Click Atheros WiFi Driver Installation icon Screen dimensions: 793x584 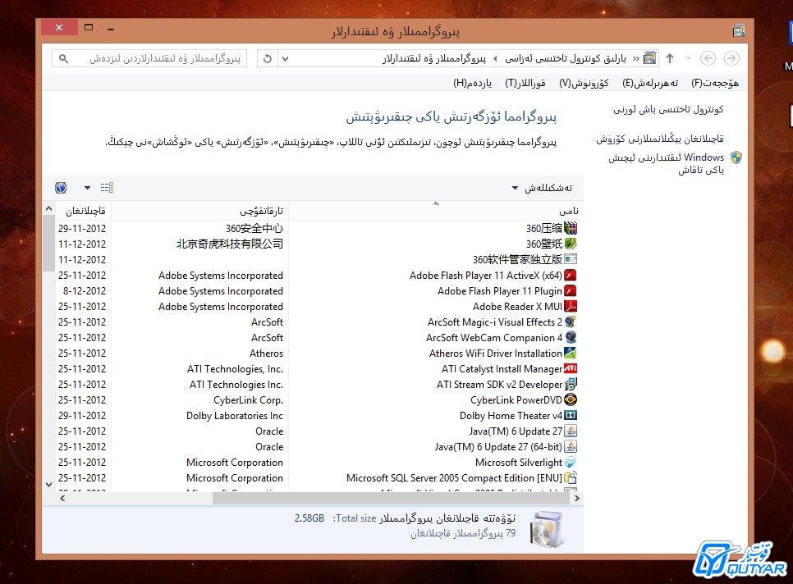pos(571,354)
